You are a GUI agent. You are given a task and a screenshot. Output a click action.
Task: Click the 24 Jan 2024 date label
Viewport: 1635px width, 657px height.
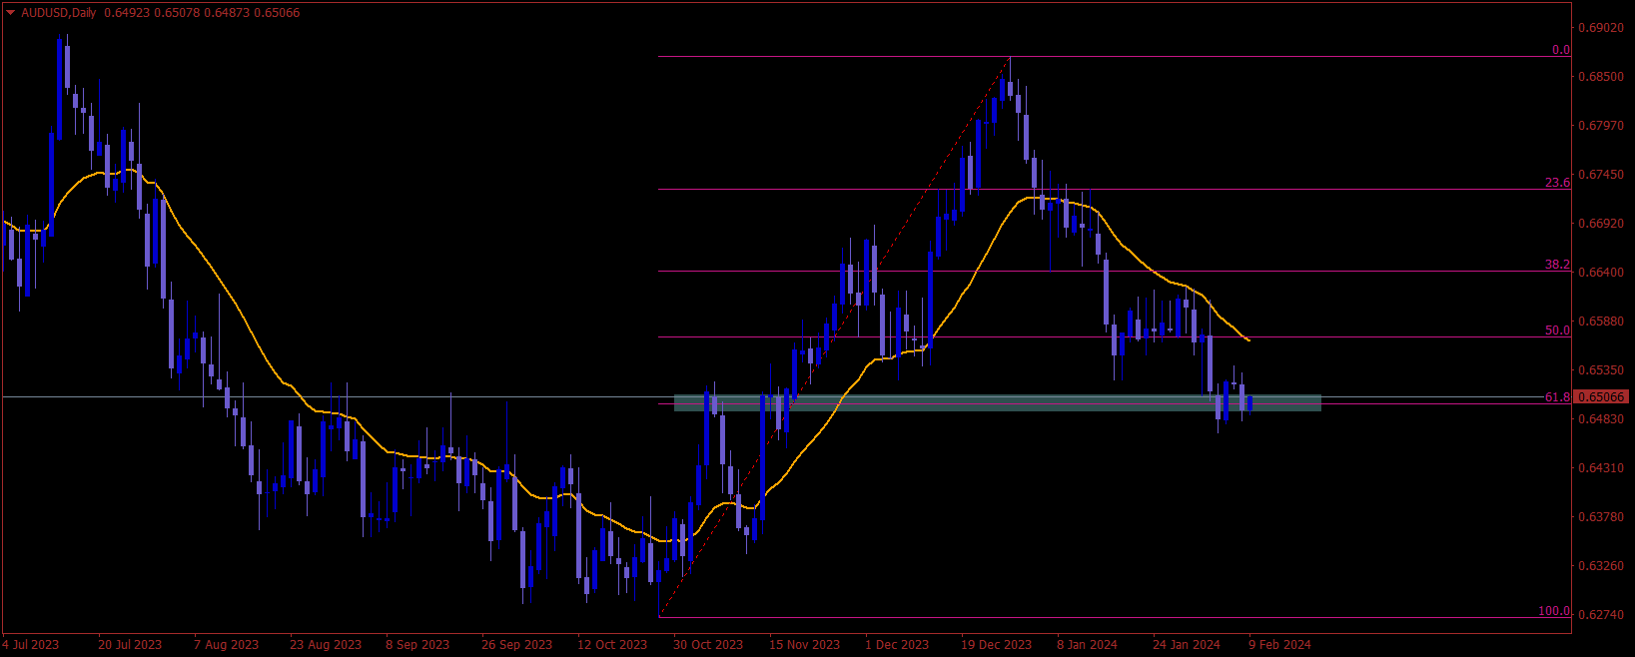tap(1187, 645)
